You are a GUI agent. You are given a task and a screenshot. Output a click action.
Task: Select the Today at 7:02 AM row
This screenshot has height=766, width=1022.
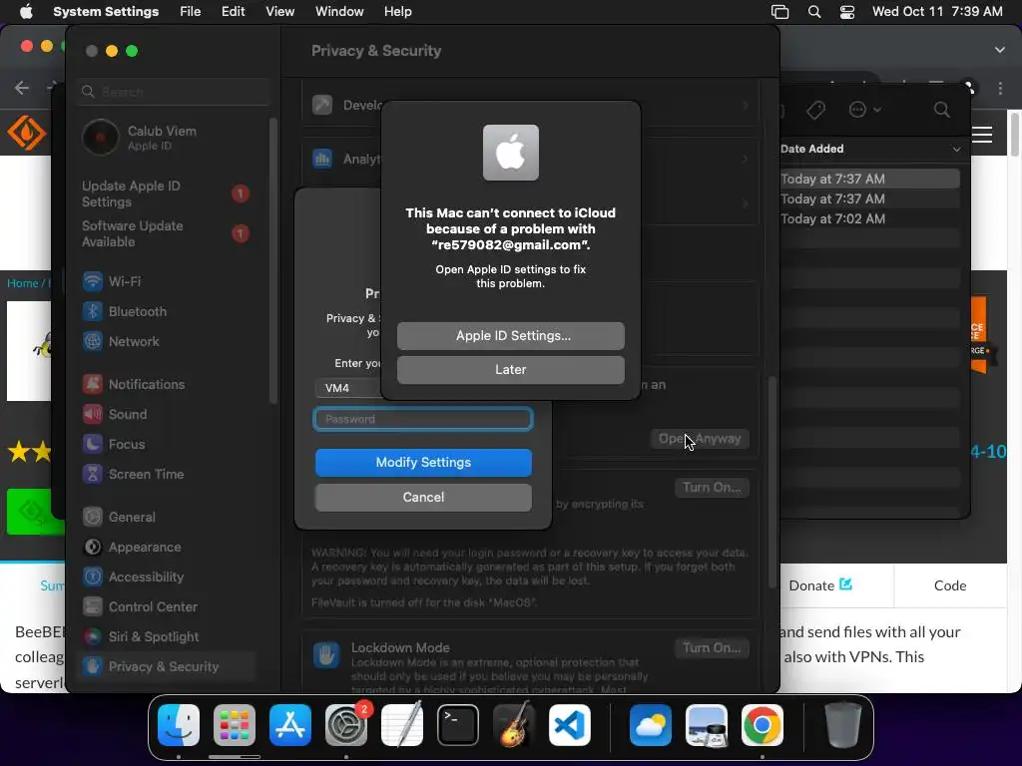[870, 218]
